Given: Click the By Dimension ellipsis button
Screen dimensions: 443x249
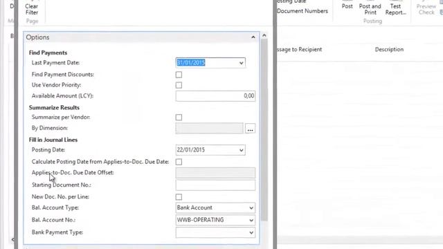Looking at the screenshot, I should pos(250,129).
